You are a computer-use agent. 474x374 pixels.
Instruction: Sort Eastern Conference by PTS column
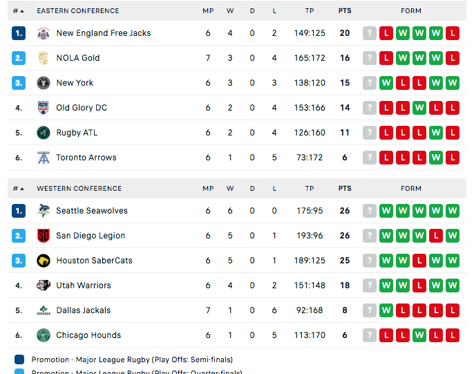pos(345,11)
